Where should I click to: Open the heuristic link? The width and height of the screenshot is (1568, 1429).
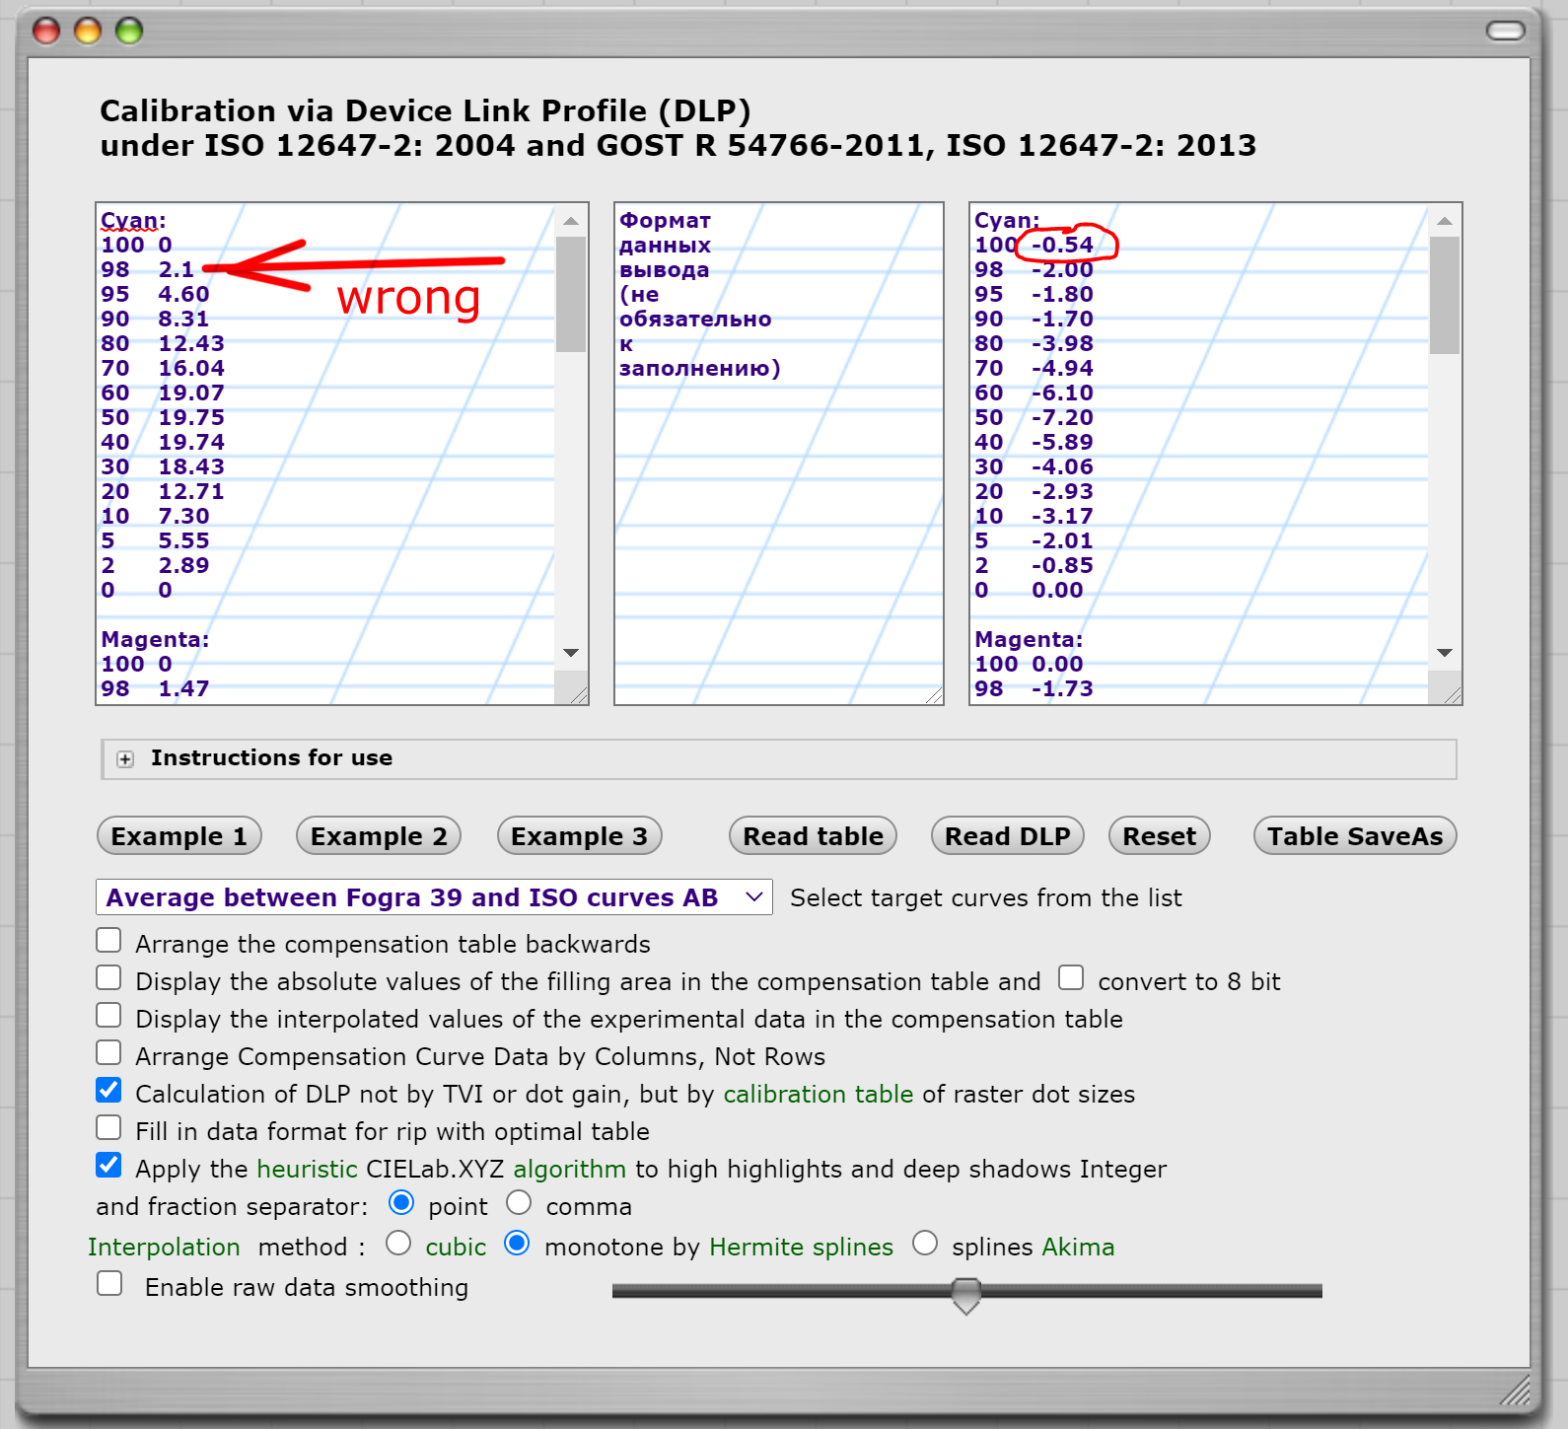(307, 1170)
